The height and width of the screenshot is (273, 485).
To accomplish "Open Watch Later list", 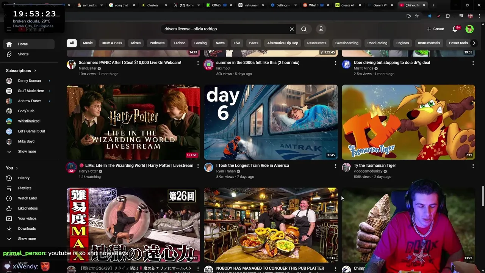I will coord(29,198).
